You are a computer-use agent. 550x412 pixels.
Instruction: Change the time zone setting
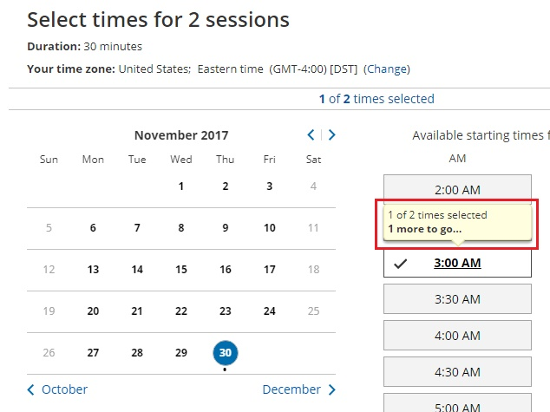point(387,69)
